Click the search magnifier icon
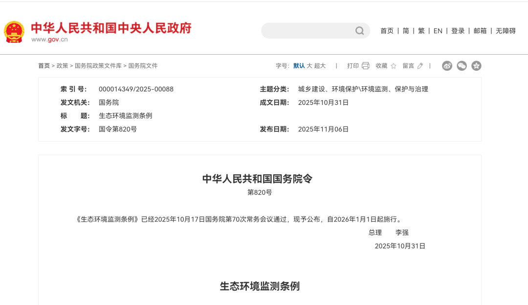This screenshot has height=305, width=528. tap(360, 30)
